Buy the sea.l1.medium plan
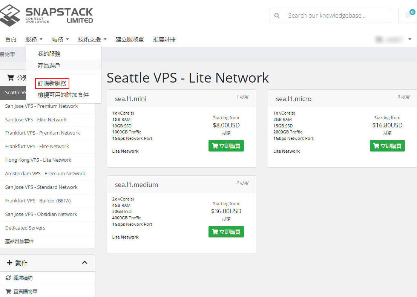 click(x=226, y=232)
